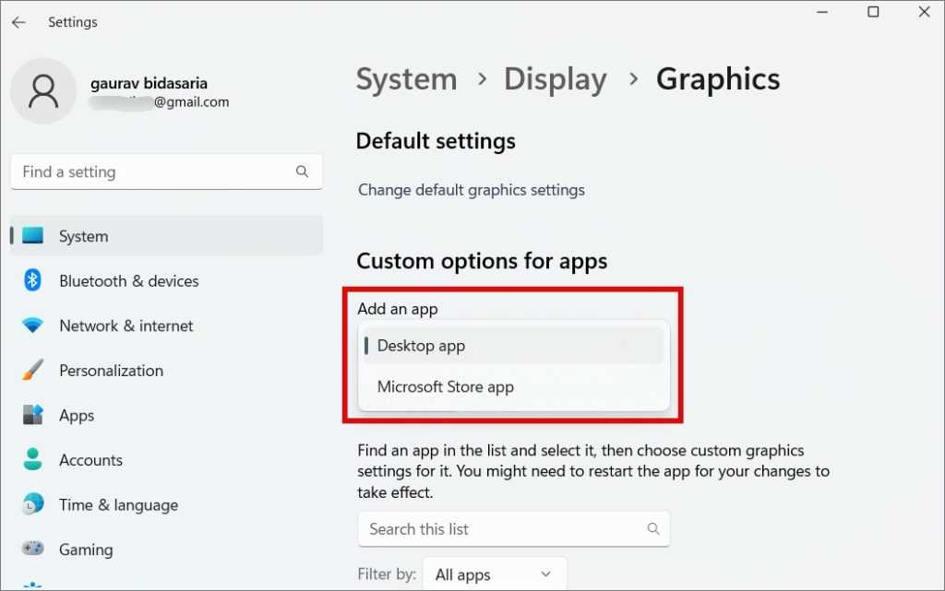Open Gaming settings

coord(167,549)
